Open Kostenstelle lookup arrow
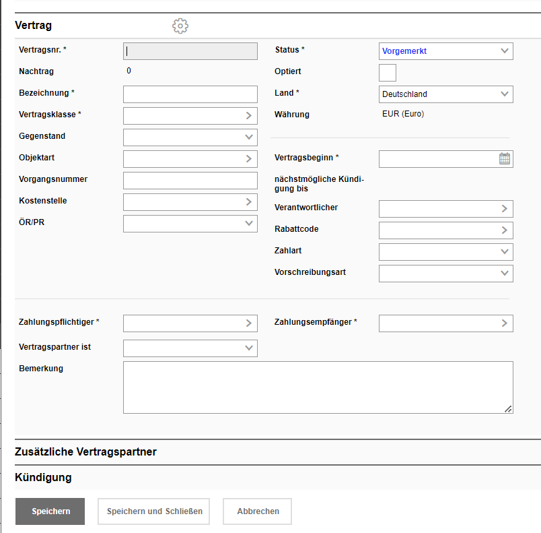The image size is (541, 533). (x=248, y=202)
